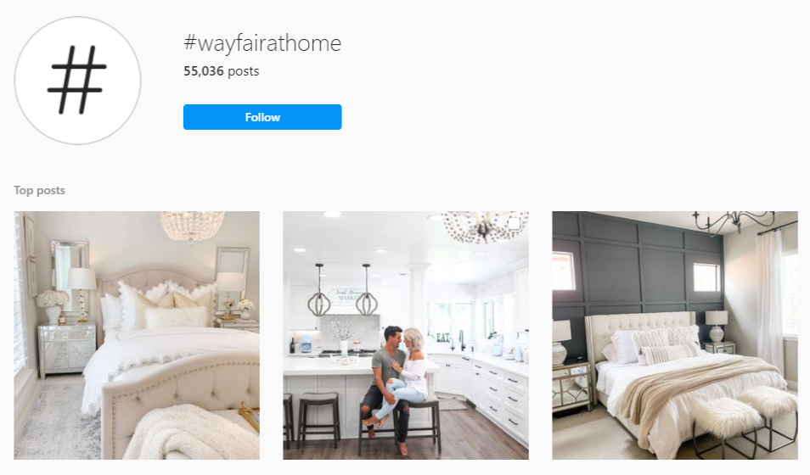Click the mirrored nightstand in the first bedroom photo

[67, 349]
